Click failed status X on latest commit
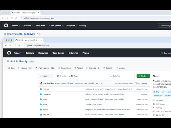This screenshot has height=128, width=171. pyautogui.click(x=102, y=83)
